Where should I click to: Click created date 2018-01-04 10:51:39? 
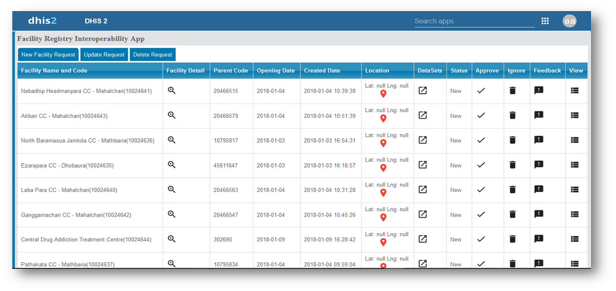click(x=330, y=116)
